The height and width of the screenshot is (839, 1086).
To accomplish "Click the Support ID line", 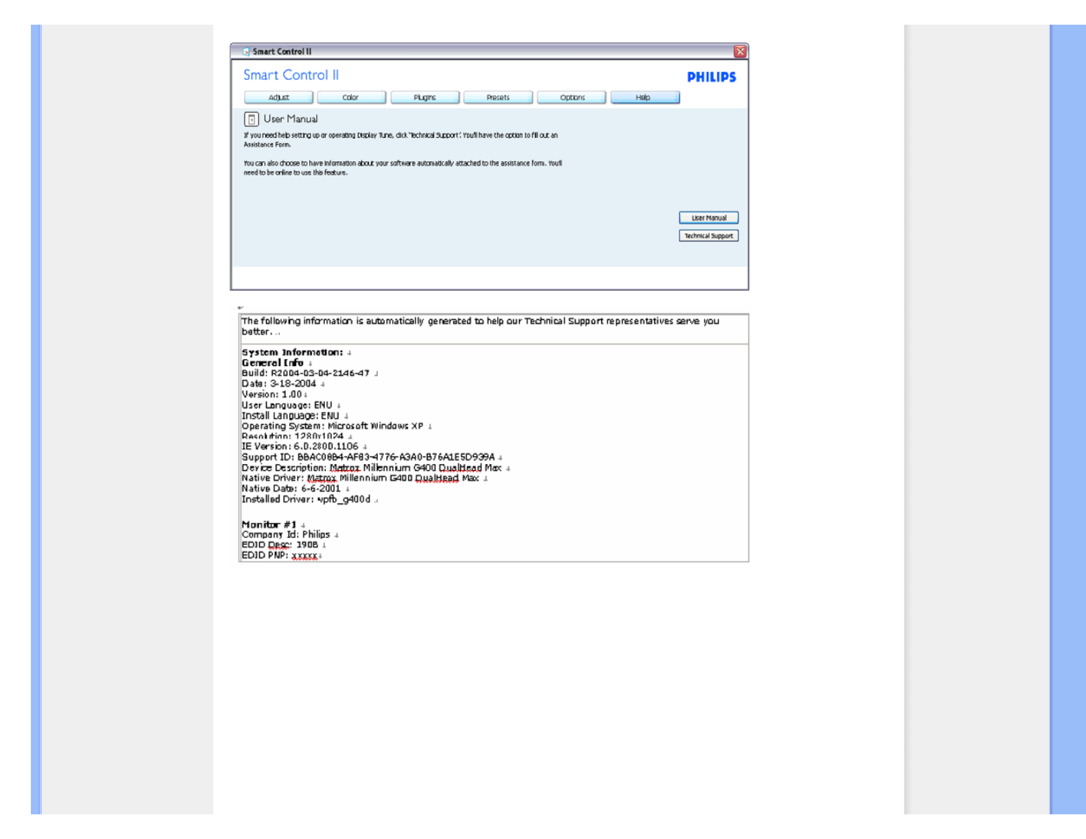I will pos(368,457).
